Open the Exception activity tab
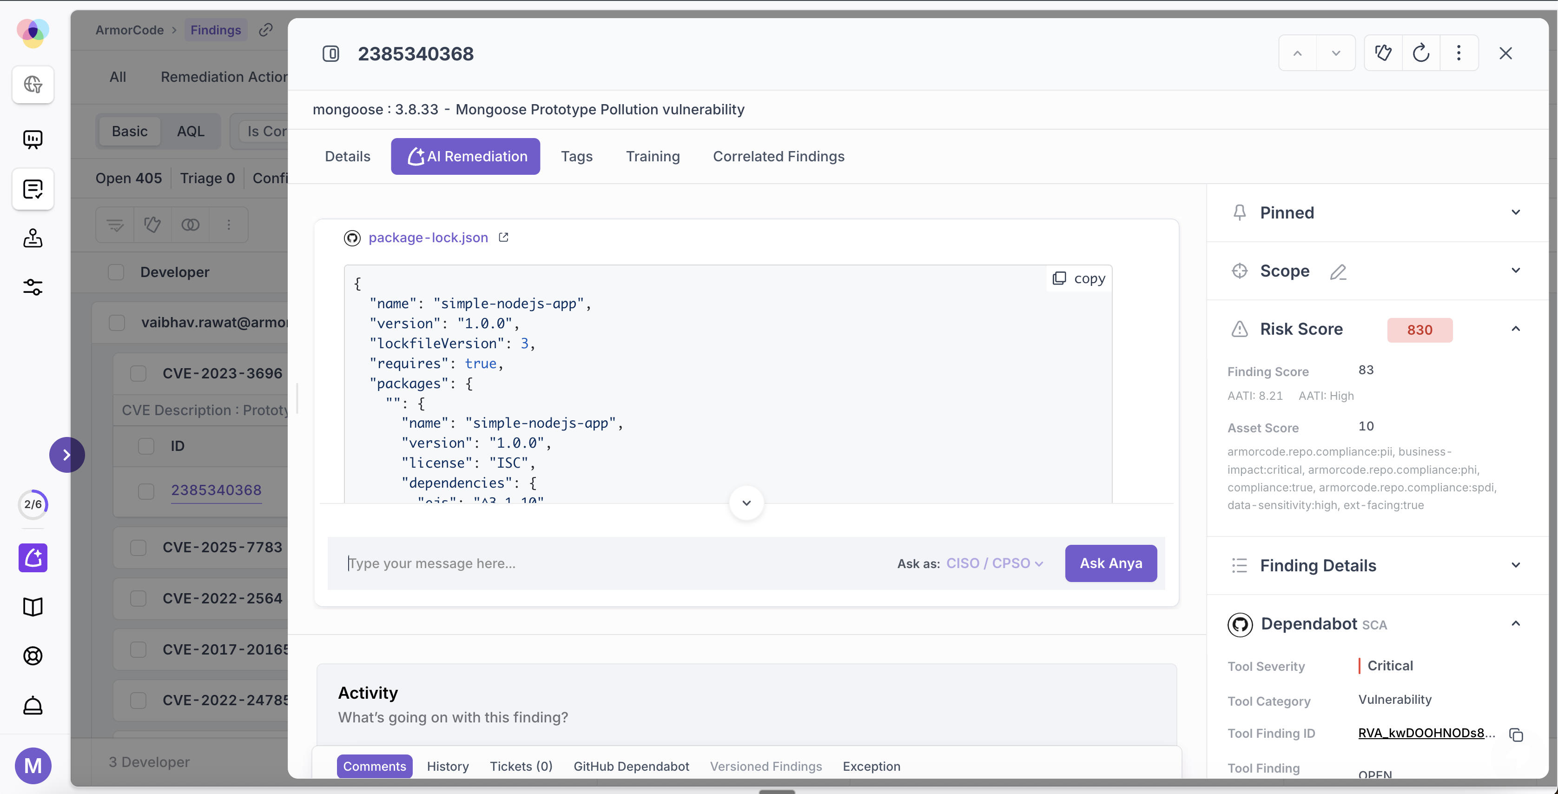The height and width of the screenshot is (794, 1558). coord(871,766)
